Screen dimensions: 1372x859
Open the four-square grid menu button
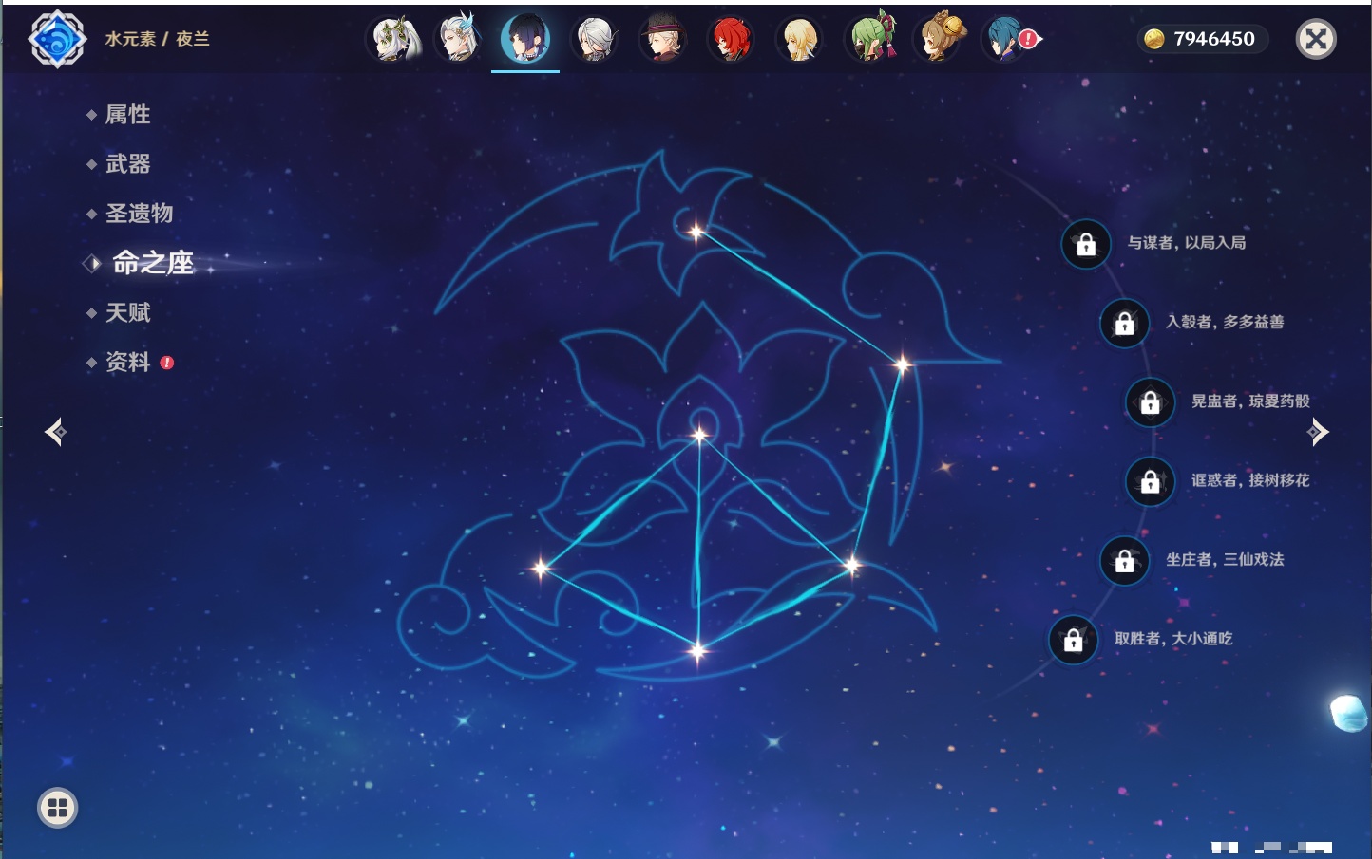tap(57, 808)
